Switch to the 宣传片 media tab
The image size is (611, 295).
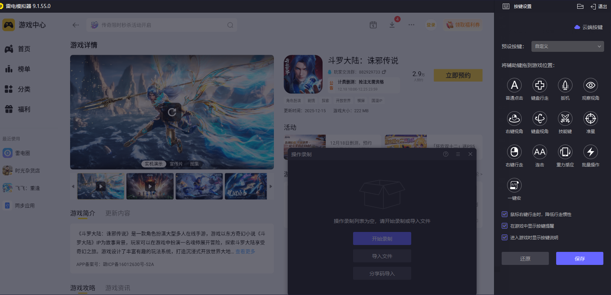click(x=176, y=164)
